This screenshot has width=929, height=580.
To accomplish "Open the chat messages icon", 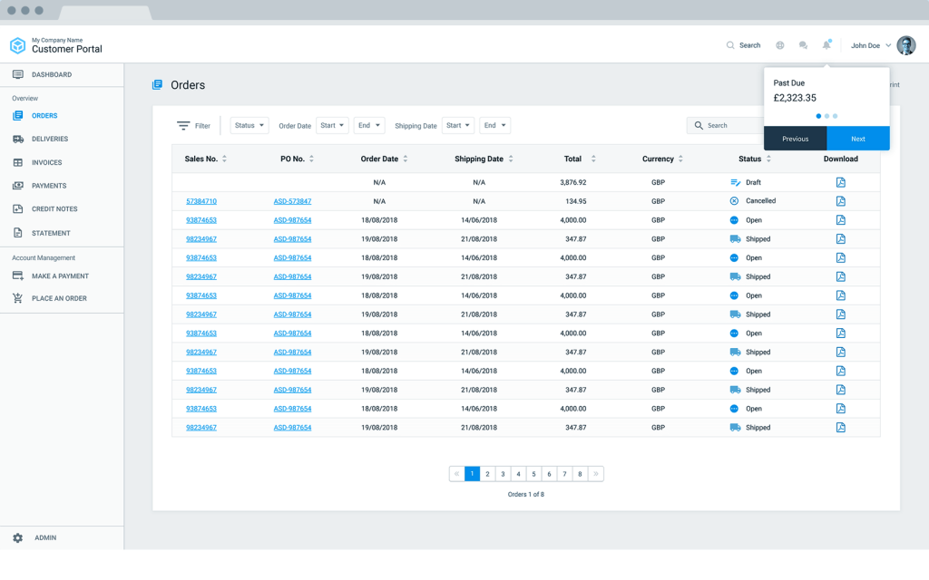I will click(803, 45).
